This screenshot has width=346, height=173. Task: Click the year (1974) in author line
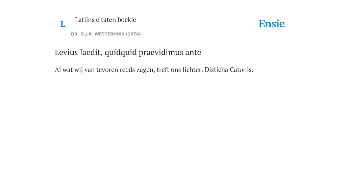[133, 34]
